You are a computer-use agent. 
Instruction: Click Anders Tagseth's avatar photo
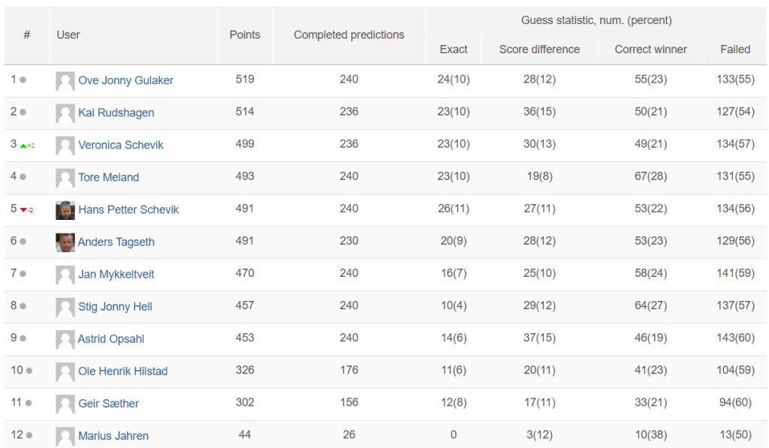click(x=65, y=242)
